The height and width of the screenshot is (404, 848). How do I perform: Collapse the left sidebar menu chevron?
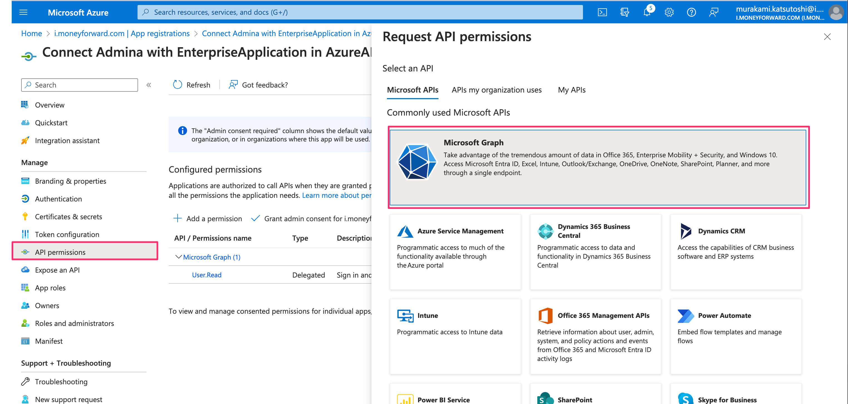pyautogui.click(x=149, y=85)
